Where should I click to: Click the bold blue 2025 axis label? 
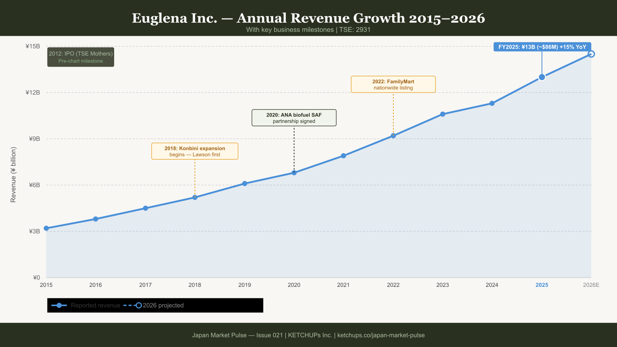(x=542, y=285)
